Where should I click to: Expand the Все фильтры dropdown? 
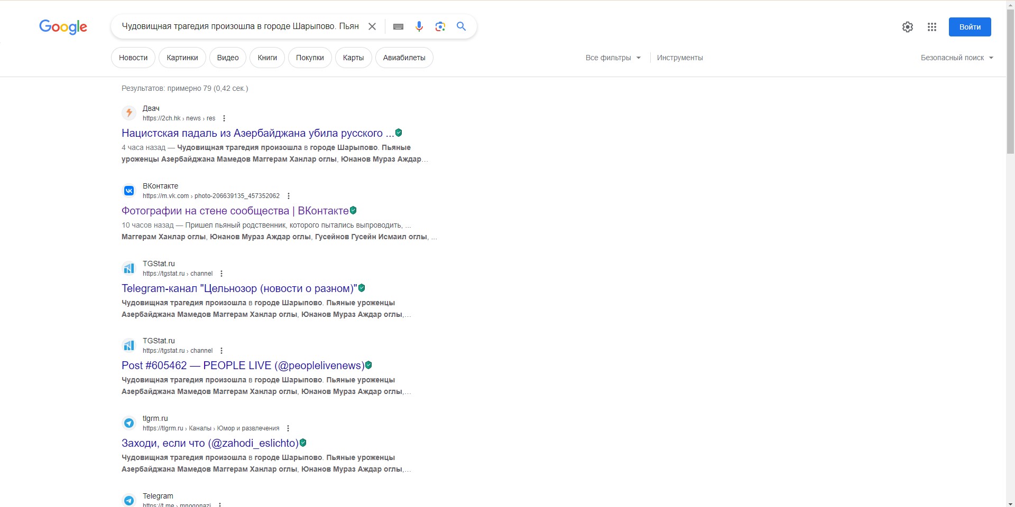[x=613, y=58]
